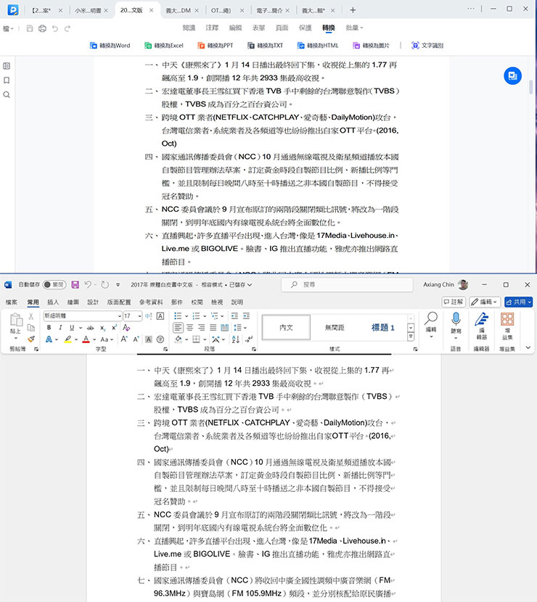Image resolution: width=537 pixels, height=602 pixels.
Task: Click the text recognition OCR button
Action: pos(427,45)
